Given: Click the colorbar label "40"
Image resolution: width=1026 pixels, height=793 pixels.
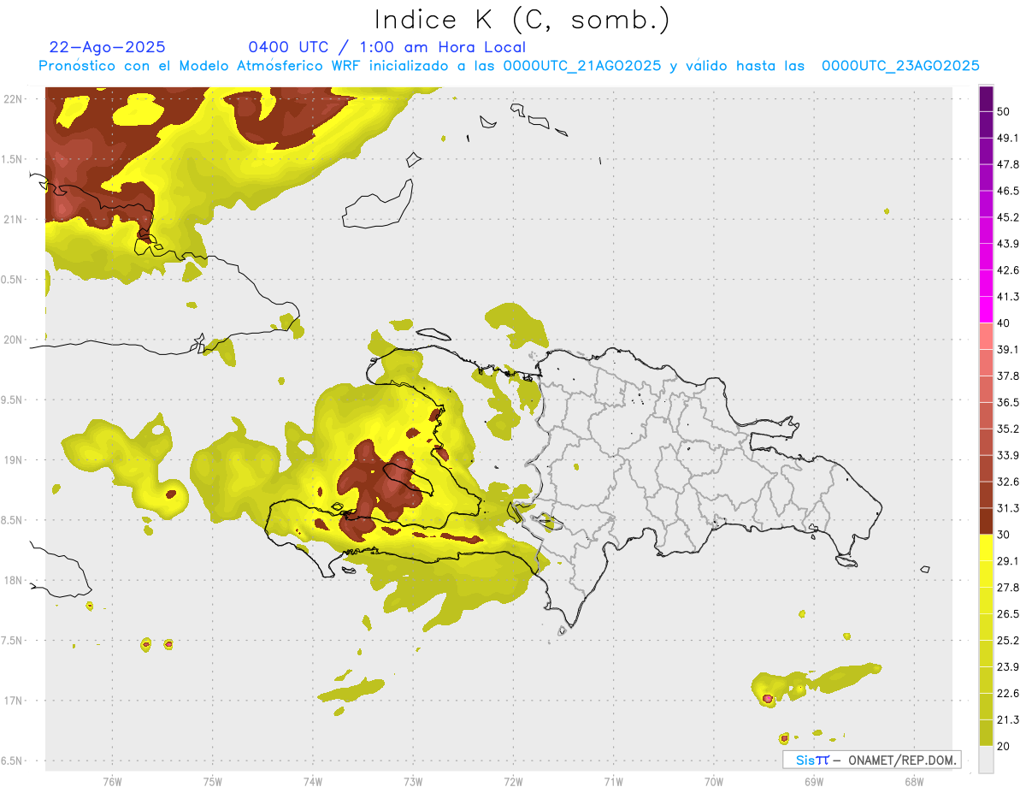Looking at the screenshot, I should pos(1005,323).
